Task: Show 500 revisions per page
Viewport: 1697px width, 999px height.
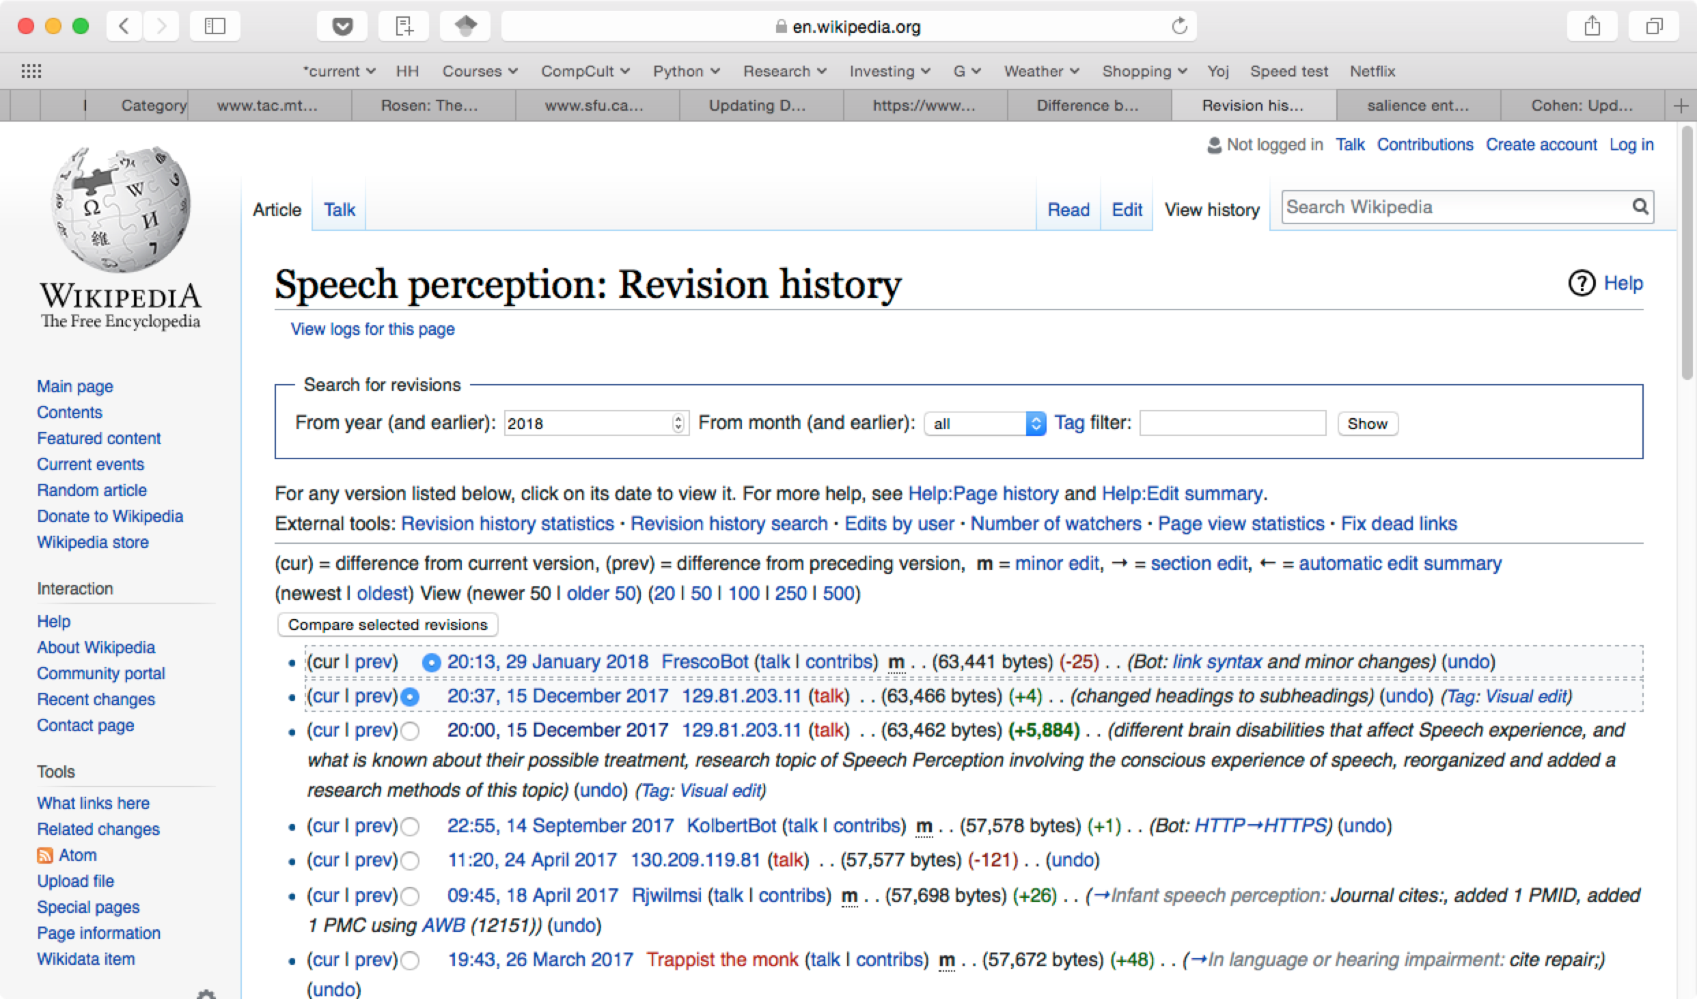Action: pyautogui.click(x=838, y=593)
